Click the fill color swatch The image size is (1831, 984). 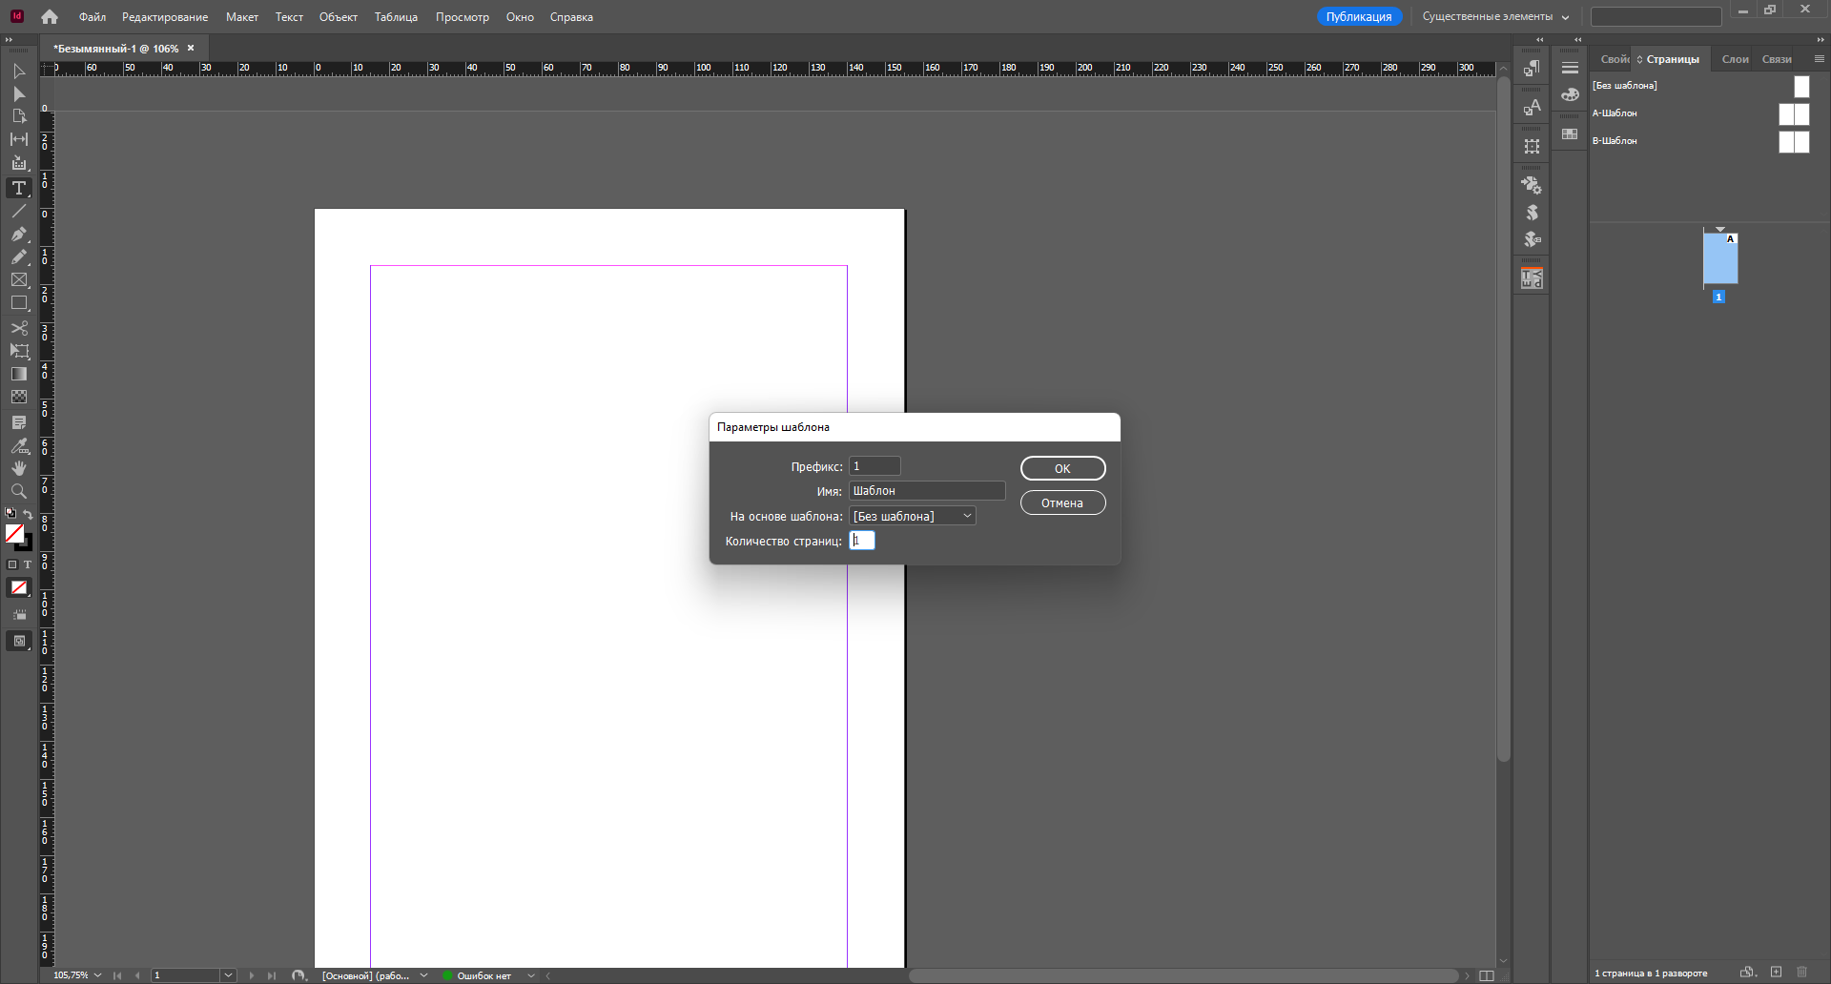coord(14,534)
